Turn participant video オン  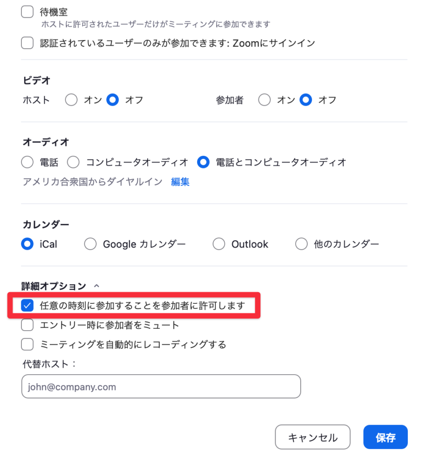click(264, 100)
